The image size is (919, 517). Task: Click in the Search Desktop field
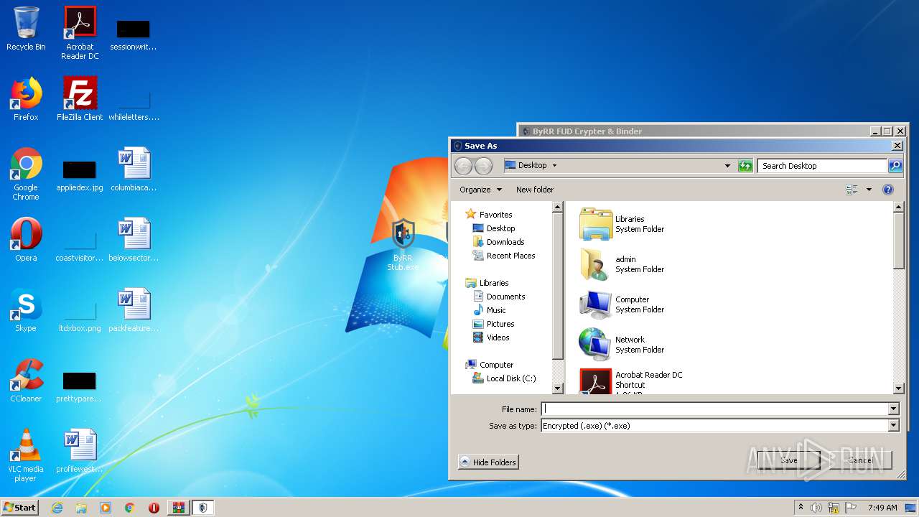point(822,166)
